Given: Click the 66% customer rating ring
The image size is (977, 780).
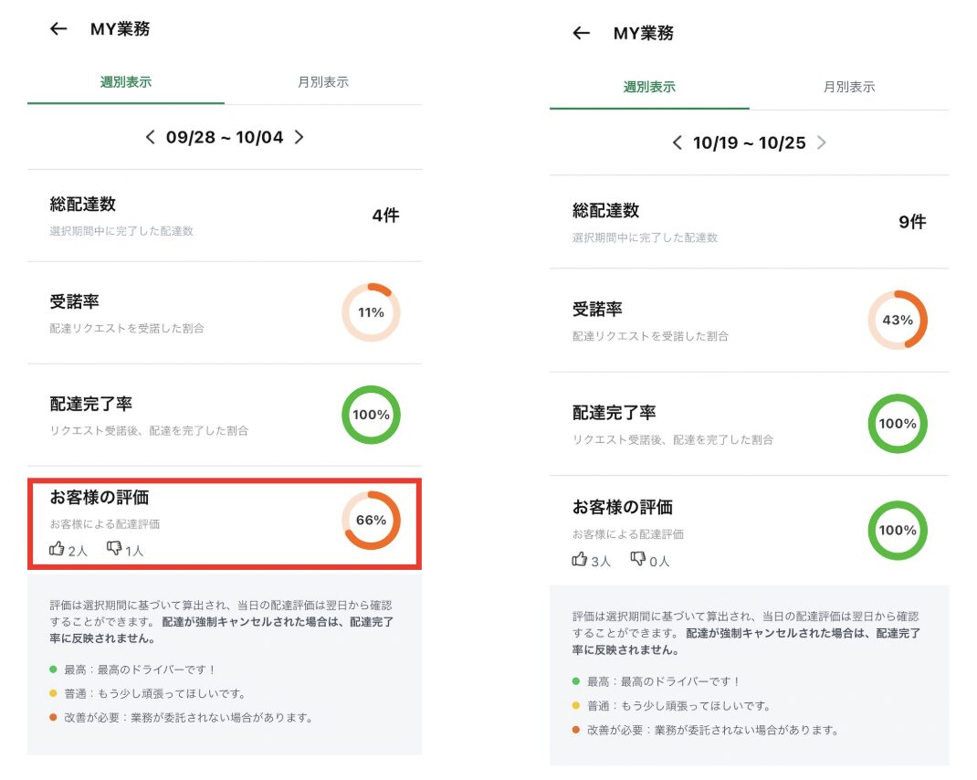Looking at the screenshot, I should pos(371,521).
